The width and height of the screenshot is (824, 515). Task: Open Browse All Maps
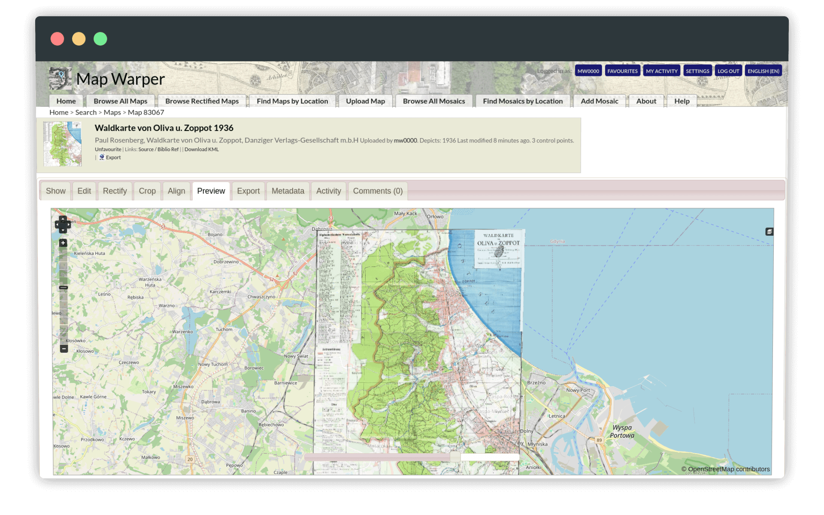121,101
